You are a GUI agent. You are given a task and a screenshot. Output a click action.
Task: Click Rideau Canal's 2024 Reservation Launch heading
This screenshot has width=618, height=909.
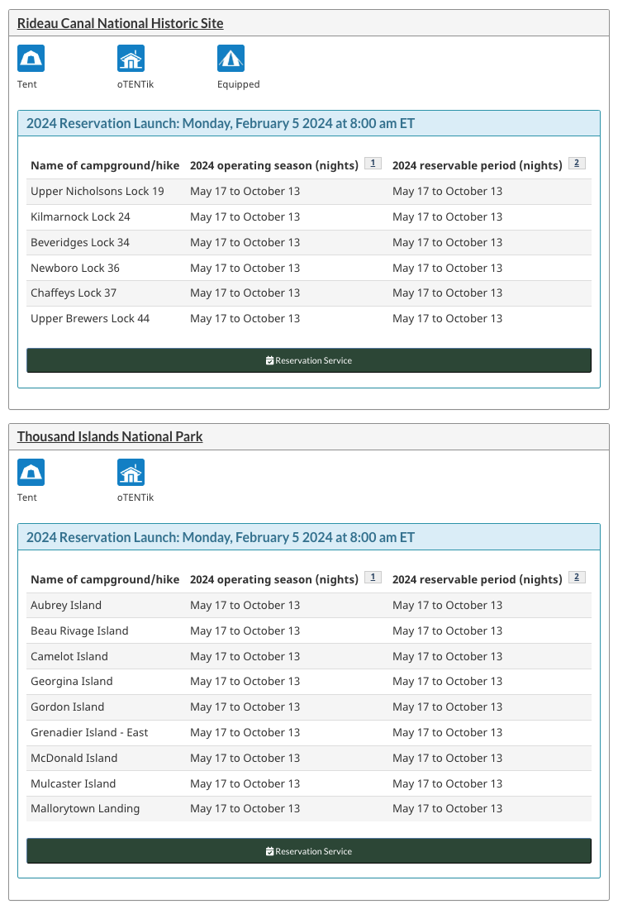(221, 124)
